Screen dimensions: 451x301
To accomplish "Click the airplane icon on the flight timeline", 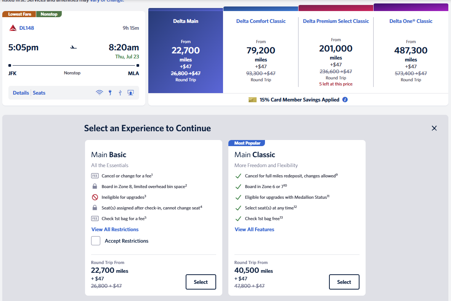I will click(x=73, y=47).
